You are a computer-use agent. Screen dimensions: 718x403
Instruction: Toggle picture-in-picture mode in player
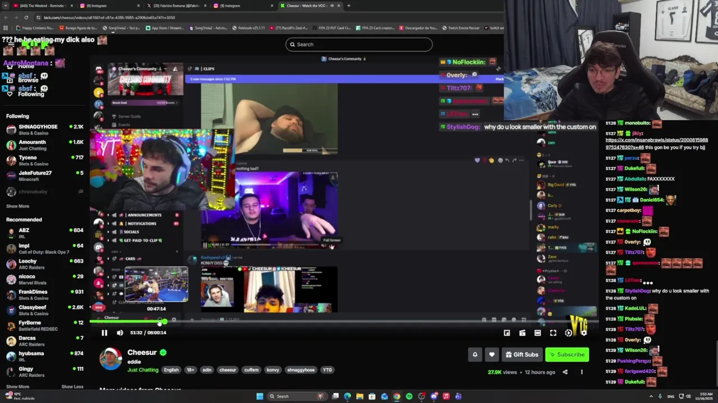tap(507, 333)
